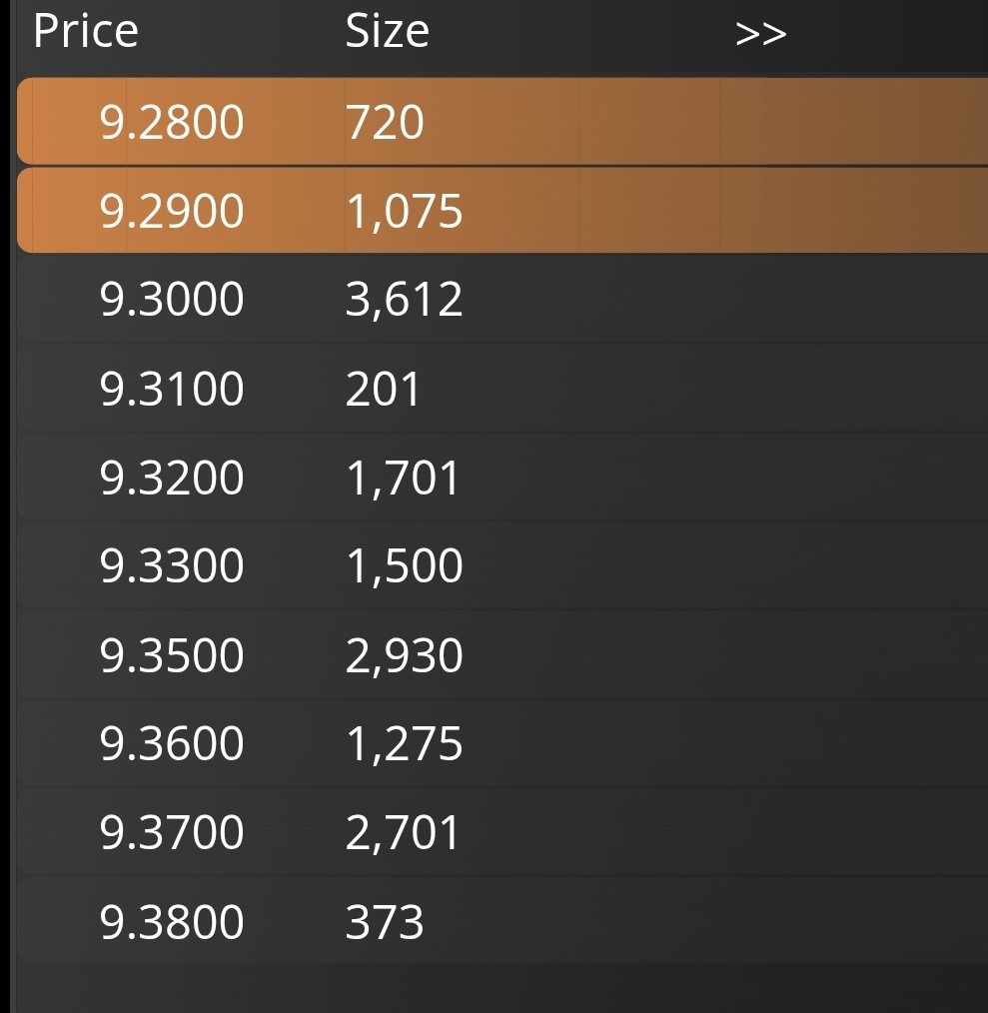Sort by the Size column header
Viewport: 988px width, 1013px height.
pos(387,31)
